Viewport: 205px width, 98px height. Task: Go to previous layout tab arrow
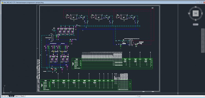click(4, 96)
